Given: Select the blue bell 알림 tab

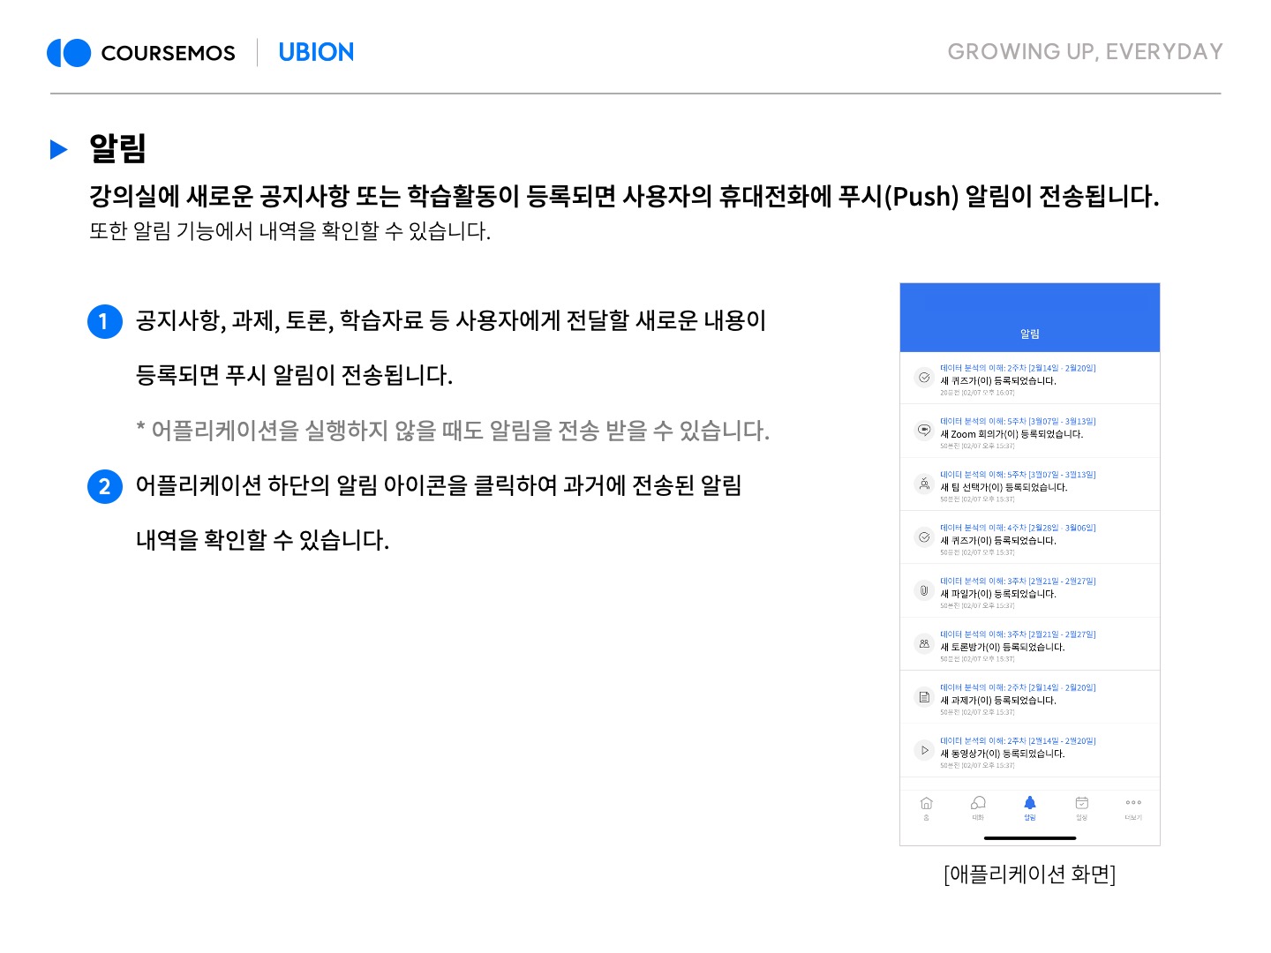Looking at the screenshot, I should [x=1029, y=806].
